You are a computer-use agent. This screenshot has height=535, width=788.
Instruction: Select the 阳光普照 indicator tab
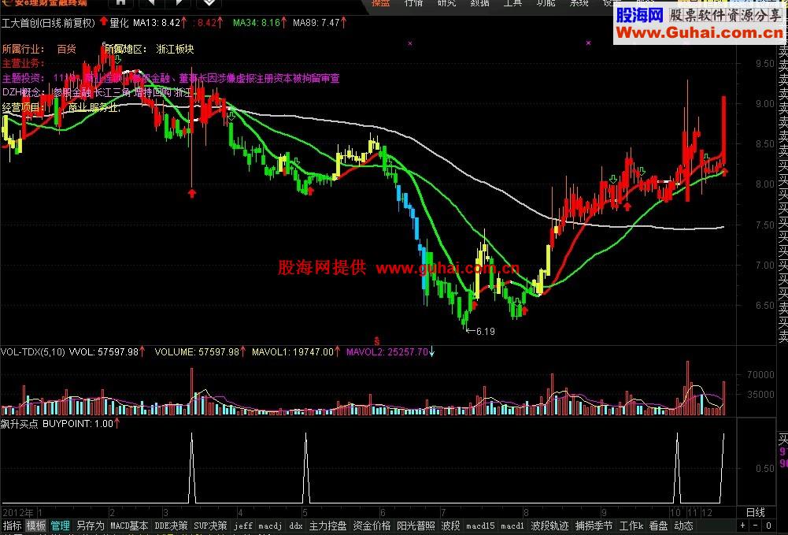pos(416,526)
